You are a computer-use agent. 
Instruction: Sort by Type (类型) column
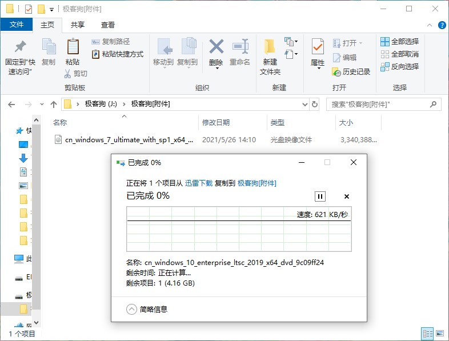[278, 123]
